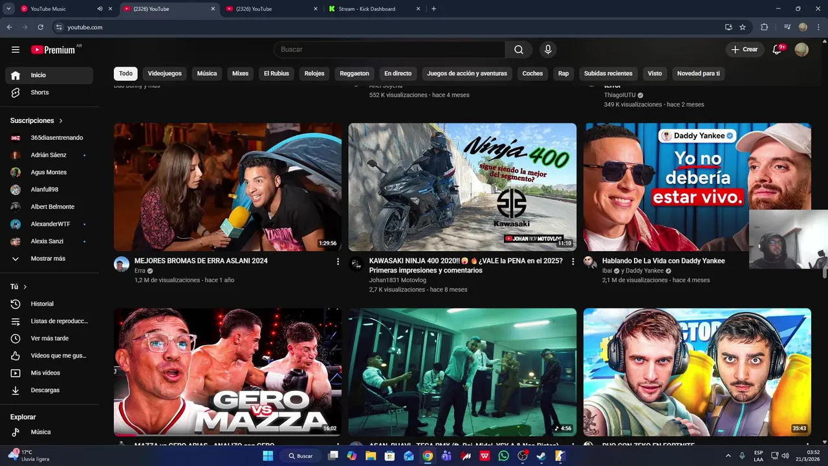The width and height of the screenshot is (828, 466).
Task: Select the El Rubius chip
Action: (276, 73)
